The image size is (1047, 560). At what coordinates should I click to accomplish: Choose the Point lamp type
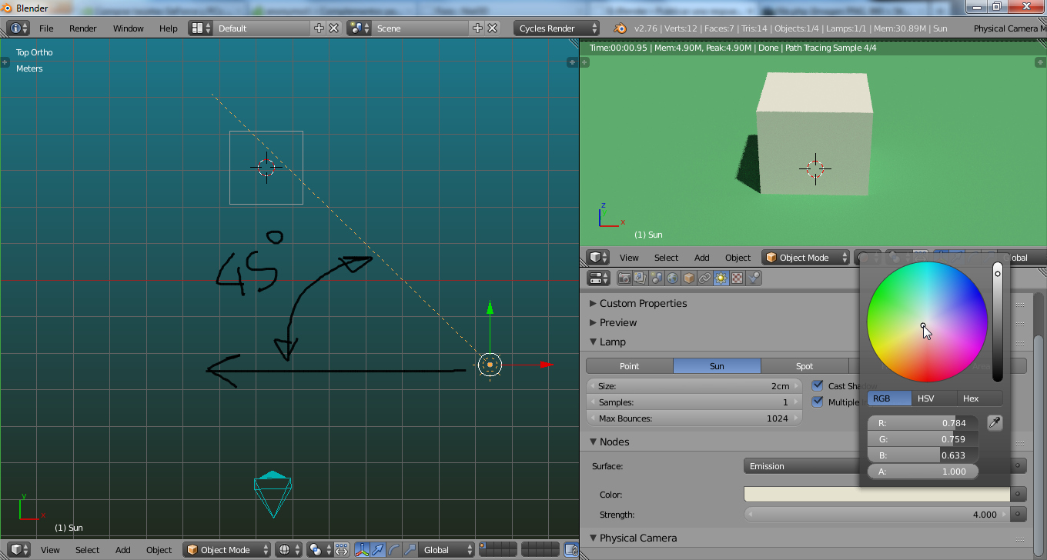(x=629, y=366)
